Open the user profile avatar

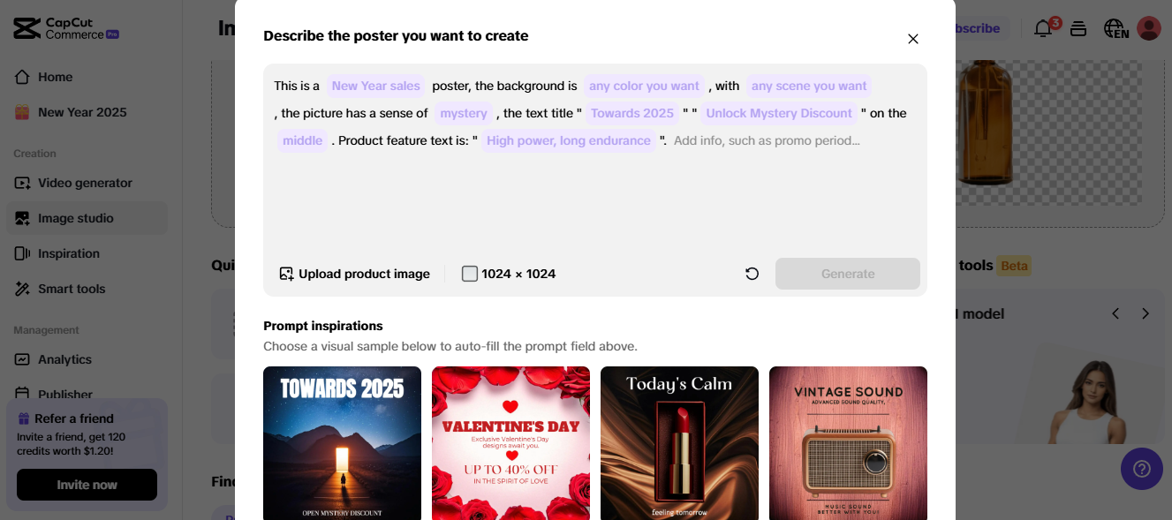point(1149,28)
